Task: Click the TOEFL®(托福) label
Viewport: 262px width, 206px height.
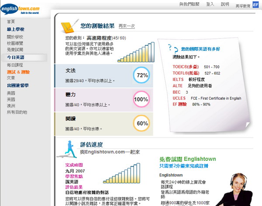Action: [186, 73]
